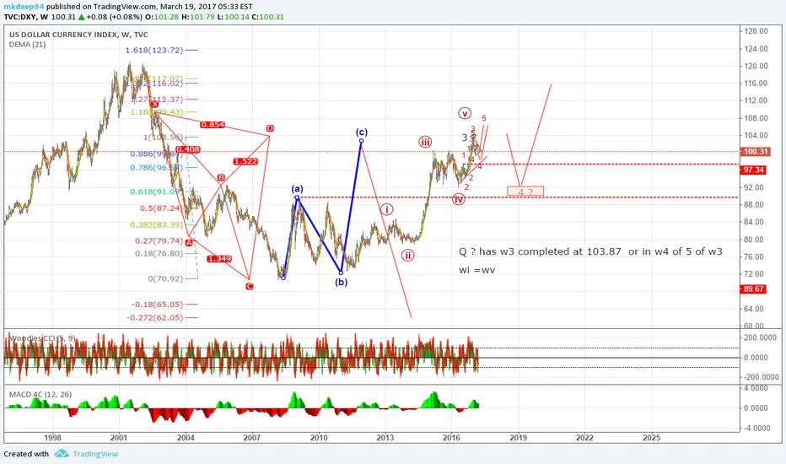
Task: Select the -0.18(65.05) Fibonacci level label
Action: coord(157,305)
